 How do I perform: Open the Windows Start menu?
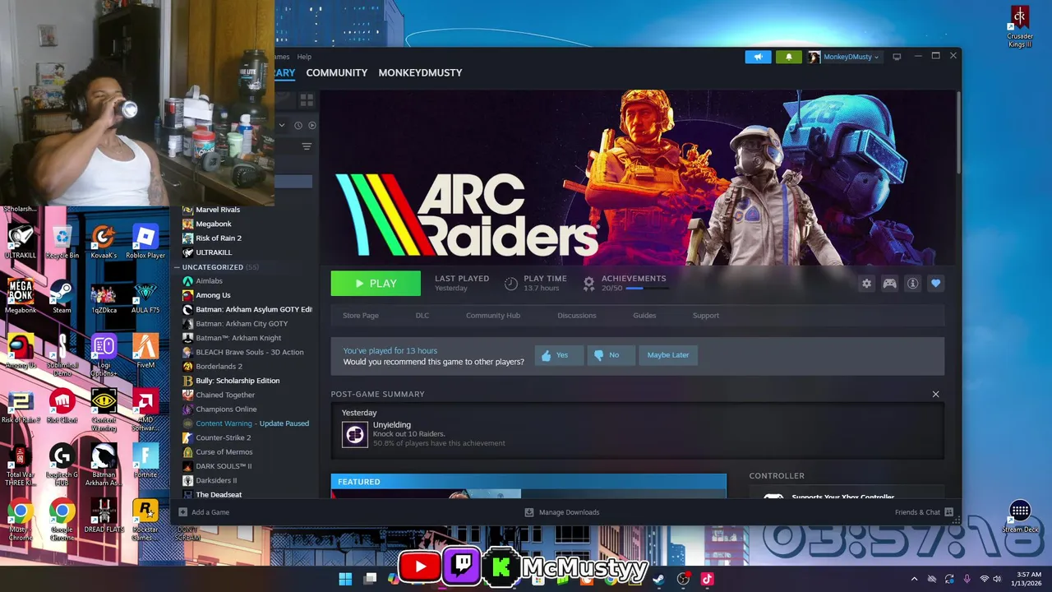pyautogui.click(x=345, y=579)
